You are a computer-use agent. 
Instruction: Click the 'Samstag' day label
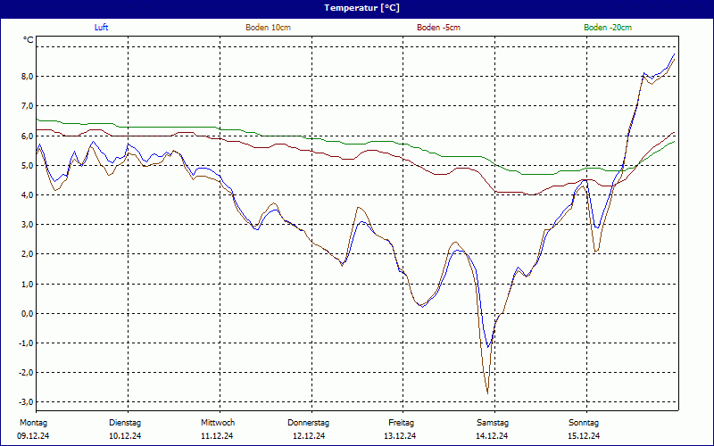tap(493, 423)
